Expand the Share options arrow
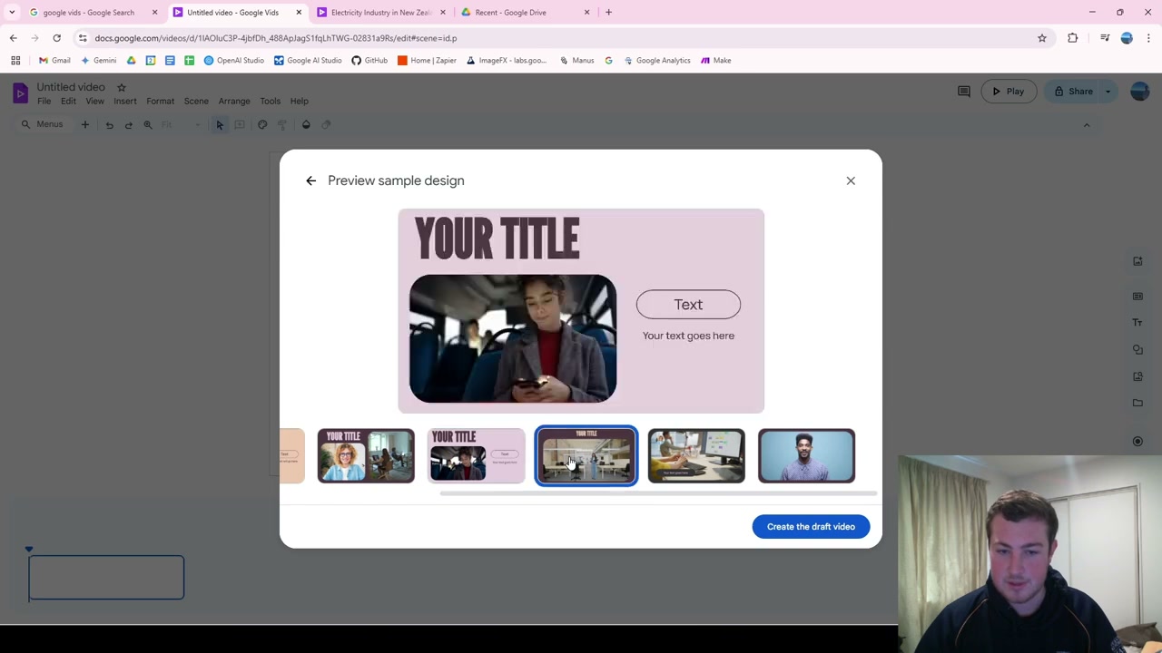 [1108, 91]
